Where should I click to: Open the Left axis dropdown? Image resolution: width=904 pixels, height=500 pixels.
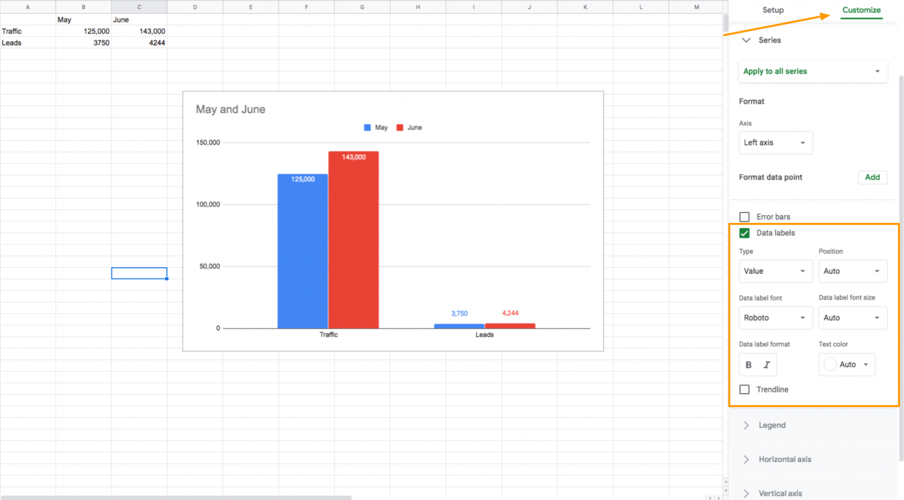click(776, 142)
